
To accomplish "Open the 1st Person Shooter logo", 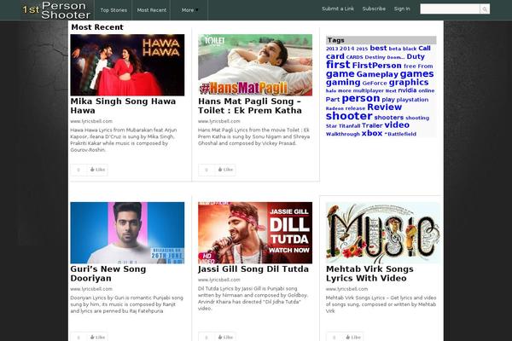I will (56, 10).
